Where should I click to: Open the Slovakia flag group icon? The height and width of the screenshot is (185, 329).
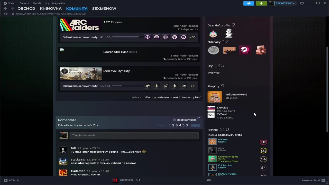tap(211, 109)
